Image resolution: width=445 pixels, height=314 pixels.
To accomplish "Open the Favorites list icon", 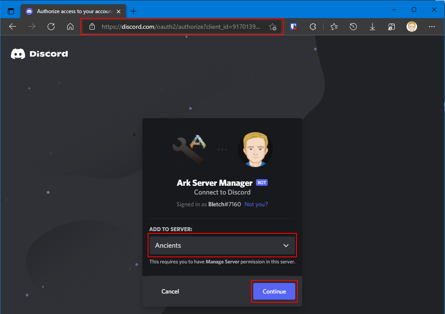I will point(334,27).
